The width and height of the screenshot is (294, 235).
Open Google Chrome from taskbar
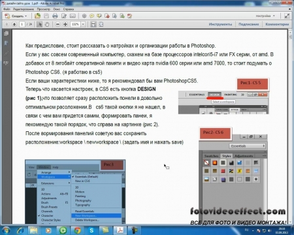77,230
